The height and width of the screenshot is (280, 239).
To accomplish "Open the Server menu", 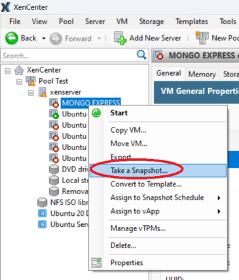I will click(x=95, y=22).
